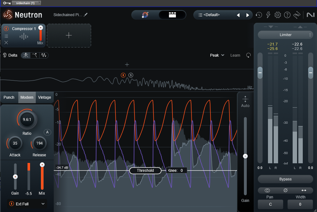Click the Limiter button
317x212 pixels.
(285, 35)
